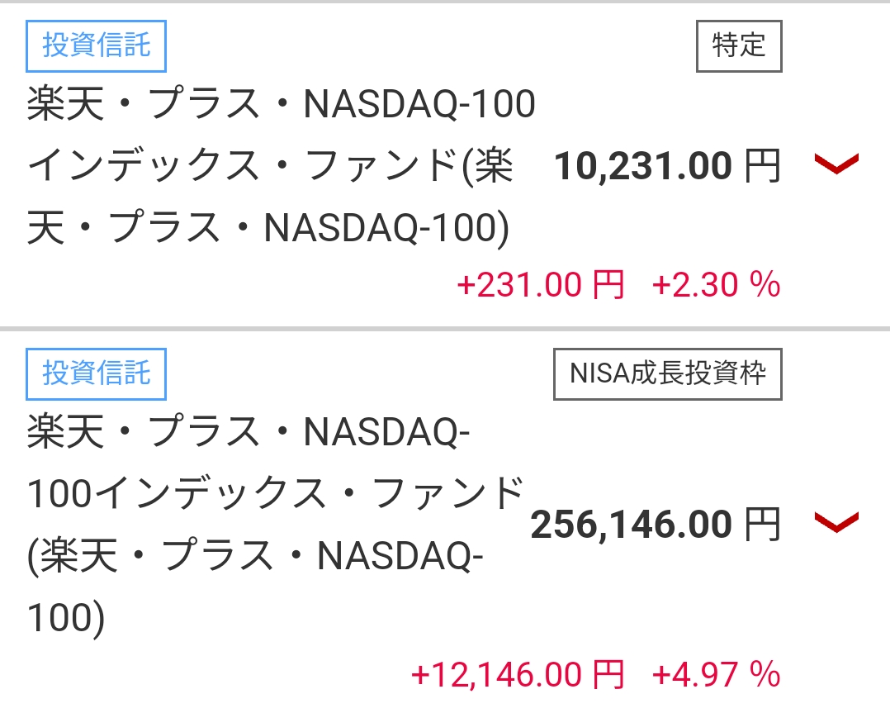Click the 10,231.00 valuation amount
The image size is (890, 713).
[643, 167]
